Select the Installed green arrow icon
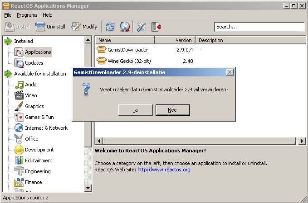Screen dimensions: 308x203 [8, 41]
